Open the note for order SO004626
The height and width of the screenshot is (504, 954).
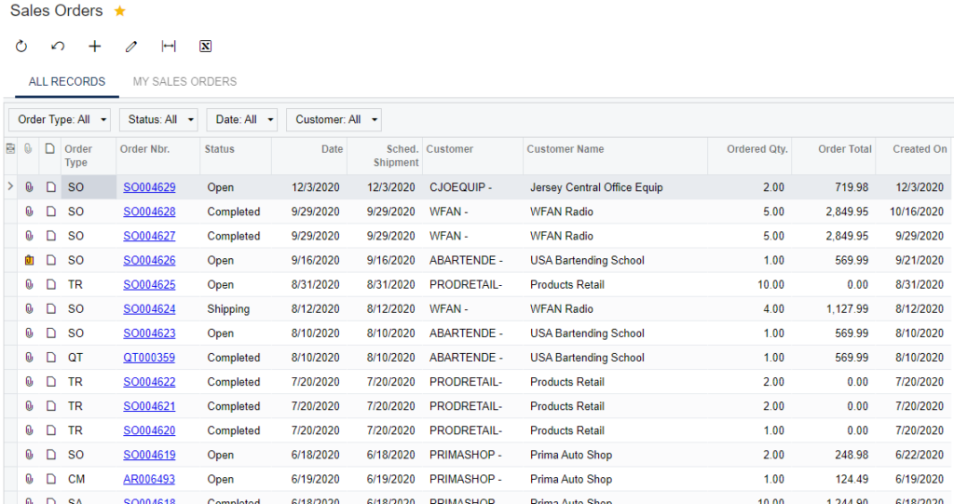pyautogui.click(x=51, y=261)
